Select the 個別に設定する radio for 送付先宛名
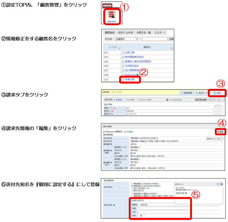The image size is (228, 222). tap(132, 200)
